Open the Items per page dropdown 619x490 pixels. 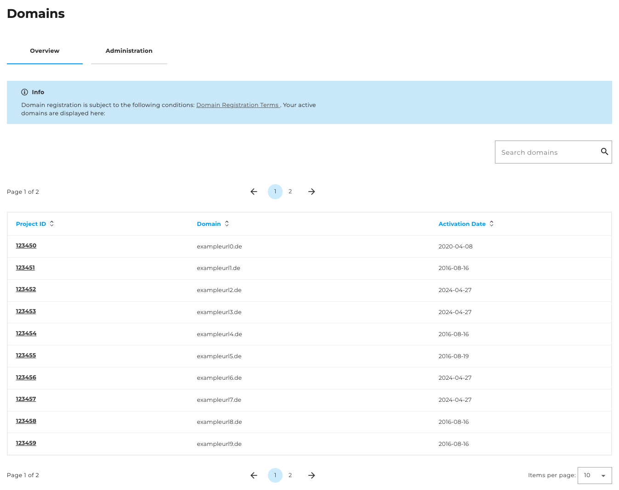coord(594,475)
